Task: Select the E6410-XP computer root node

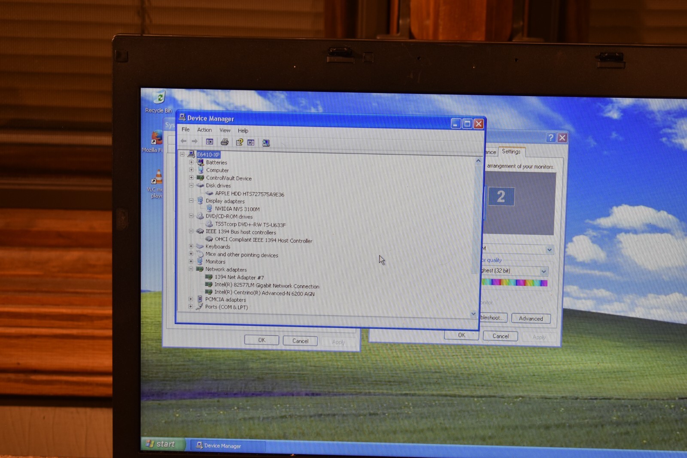Action: [x=208, y=155]
